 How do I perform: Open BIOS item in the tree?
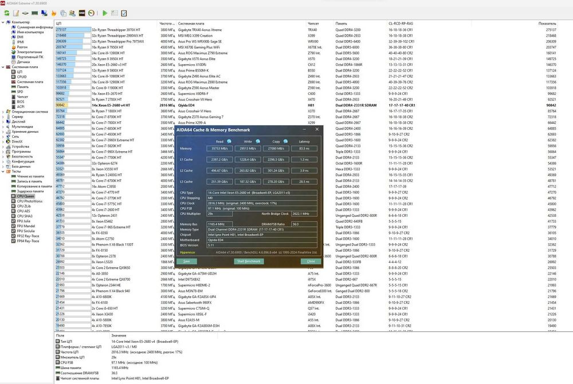coord(21,102)
